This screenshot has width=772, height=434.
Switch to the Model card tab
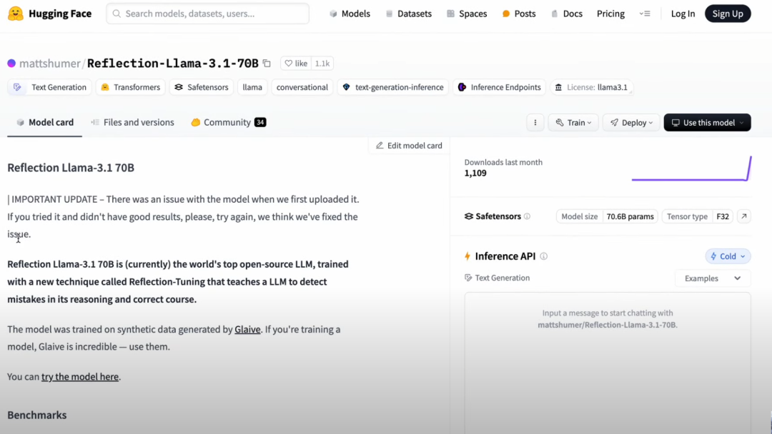click(45, 122)
